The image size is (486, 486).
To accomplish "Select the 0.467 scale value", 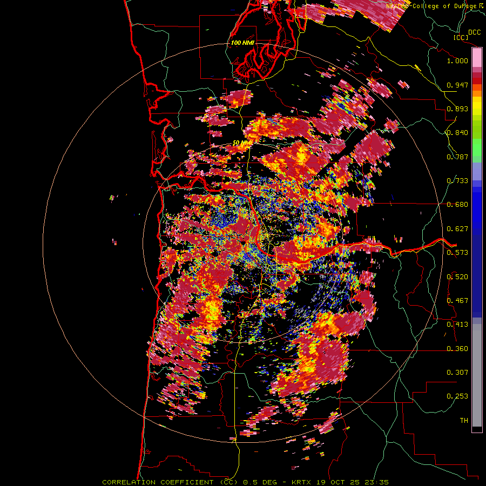I will click(x=457, y=301).
